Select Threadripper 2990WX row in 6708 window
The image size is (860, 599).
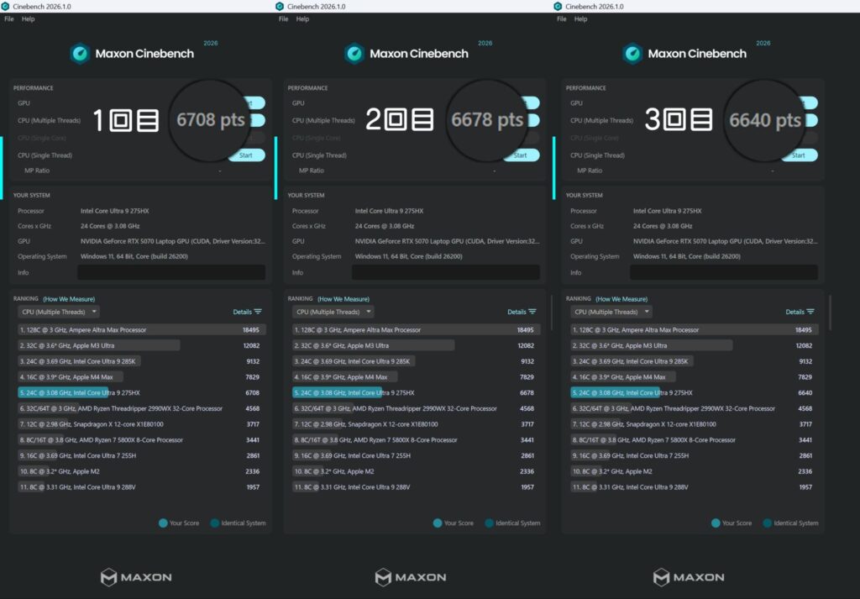tap(141, 408)
